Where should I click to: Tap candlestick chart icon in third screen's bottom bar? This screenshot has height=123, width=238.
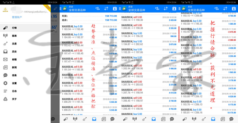click(134, 119)
